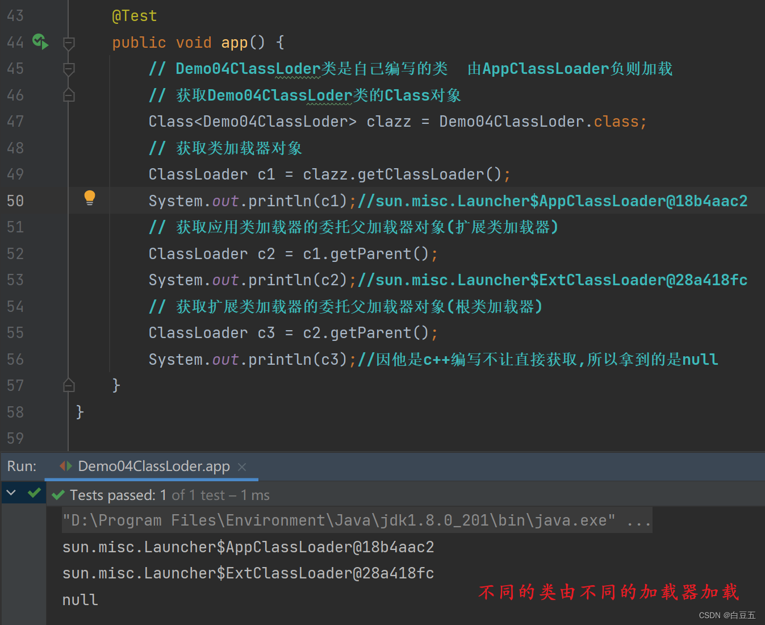Click the app method name in the declaration
The image size is (765, 625).
click(235, 43)
